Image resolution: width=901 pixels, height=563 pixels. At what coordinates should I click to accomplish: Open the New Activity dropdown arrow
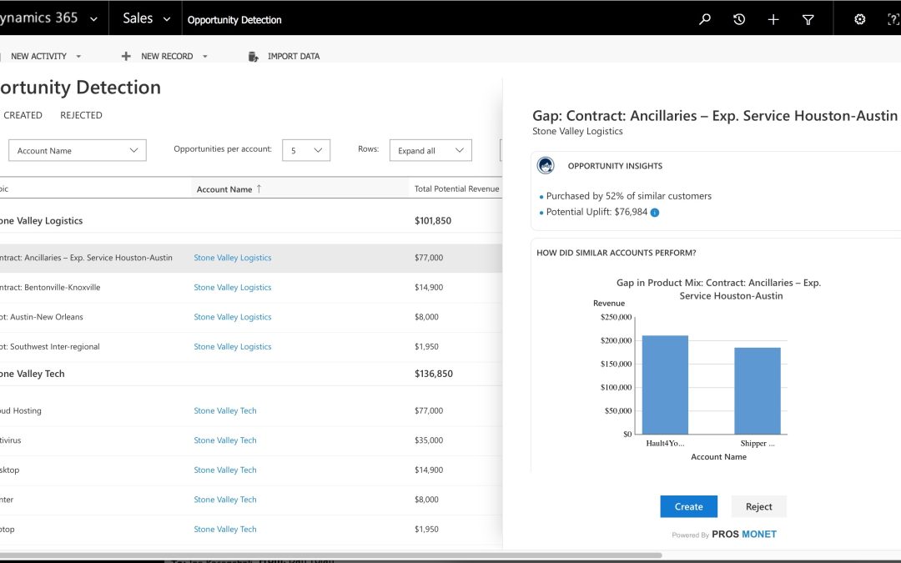coord(78,57)
